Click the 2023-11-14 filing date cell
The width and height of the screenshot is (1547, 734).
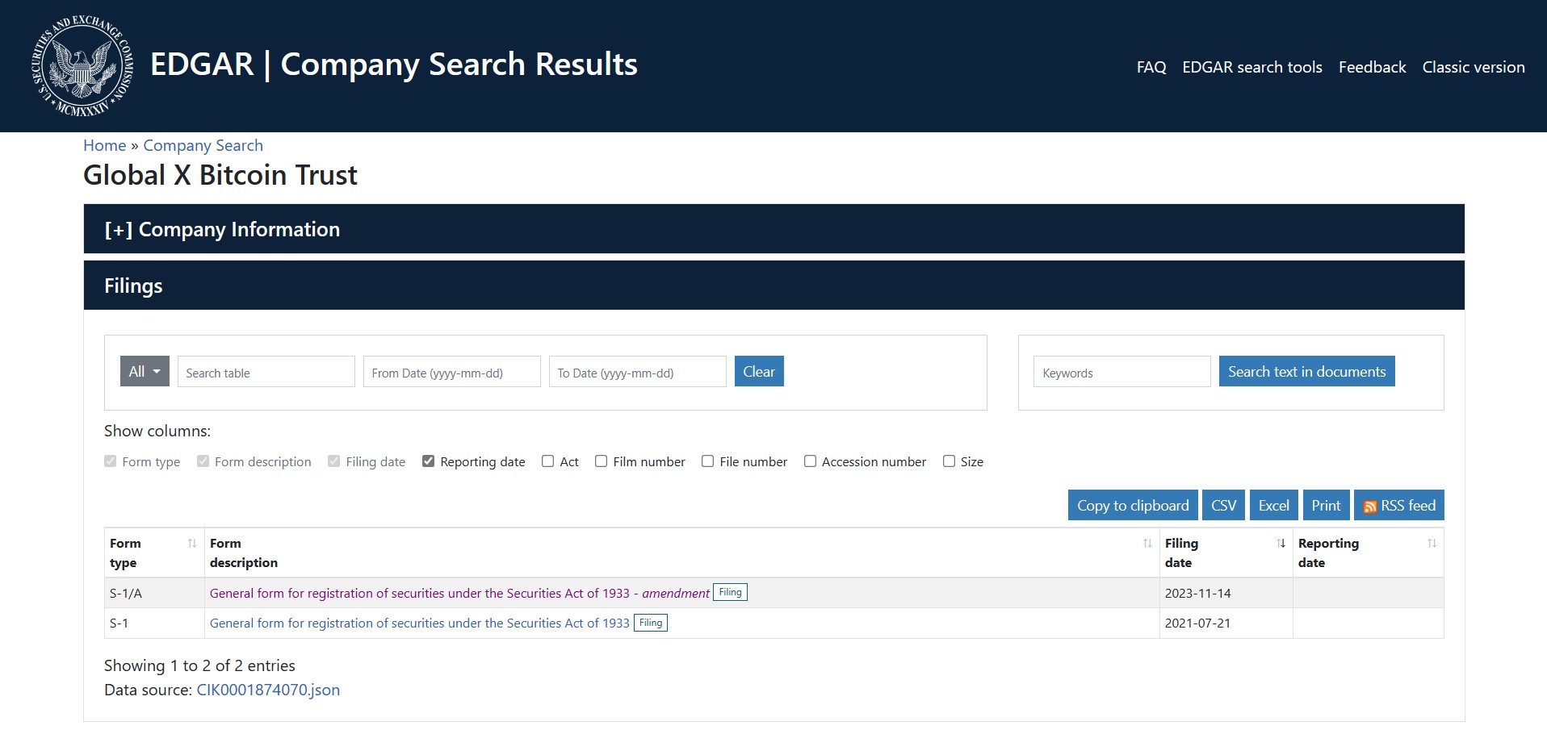point(1226,593)
